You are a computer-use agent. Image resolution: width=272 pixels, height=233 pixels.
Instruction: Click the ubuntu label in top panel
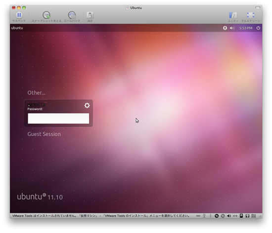click(x=17, y=28)
